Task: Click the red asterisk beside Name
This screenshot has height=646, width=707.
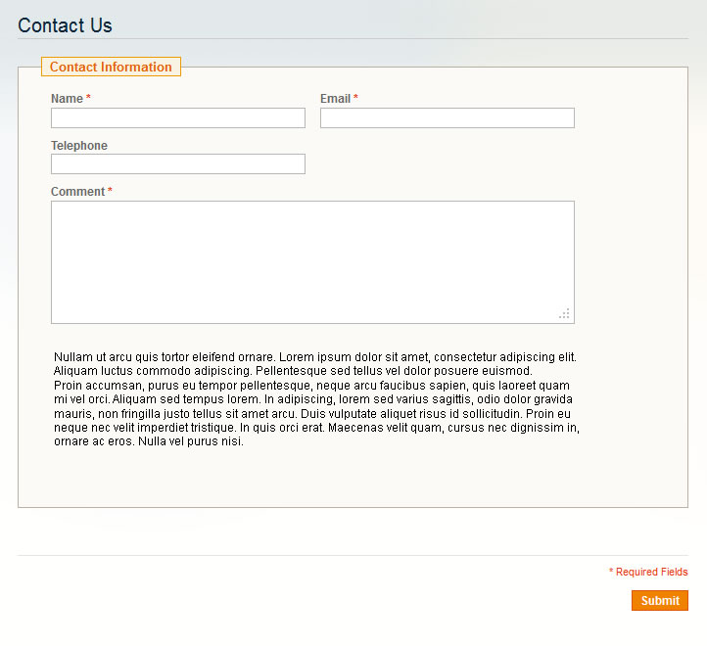Action: [x=88, y=99]
